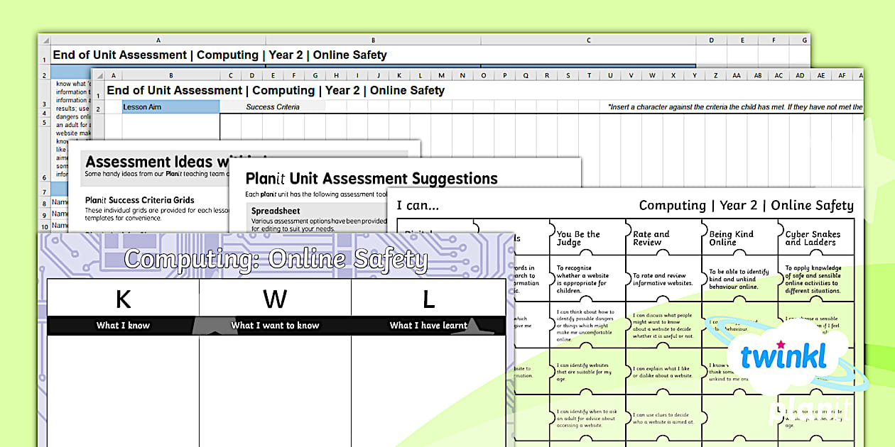Image resolution: width=895 pixels, height=447 pixels.
Task: Select row 8 header in the back spreadsheet
Action: pos(43,203)
